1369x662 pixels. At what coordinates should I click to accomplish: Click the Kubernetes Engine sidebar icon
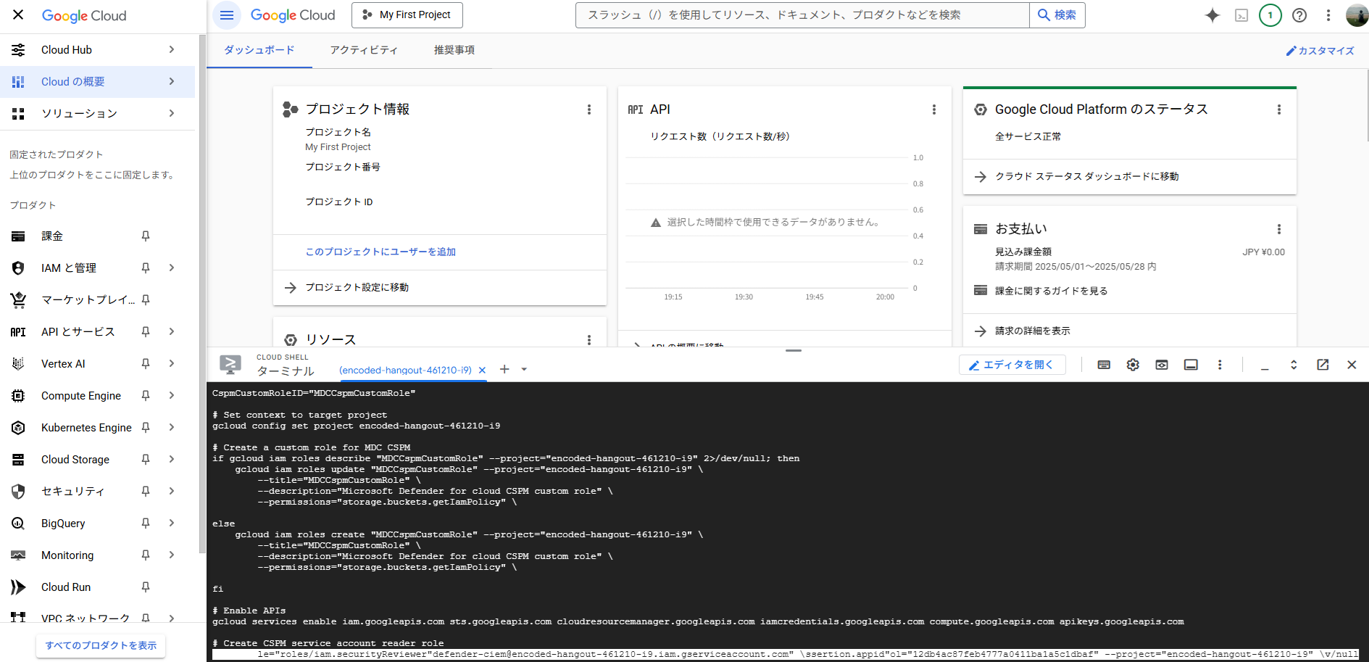point(18,428)
